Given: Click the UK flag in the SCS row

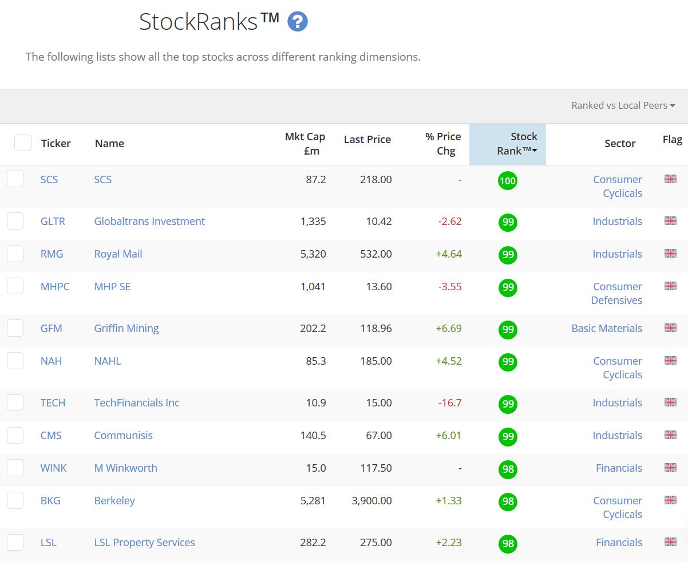Looking at the screenshot, I should point(670,179).
